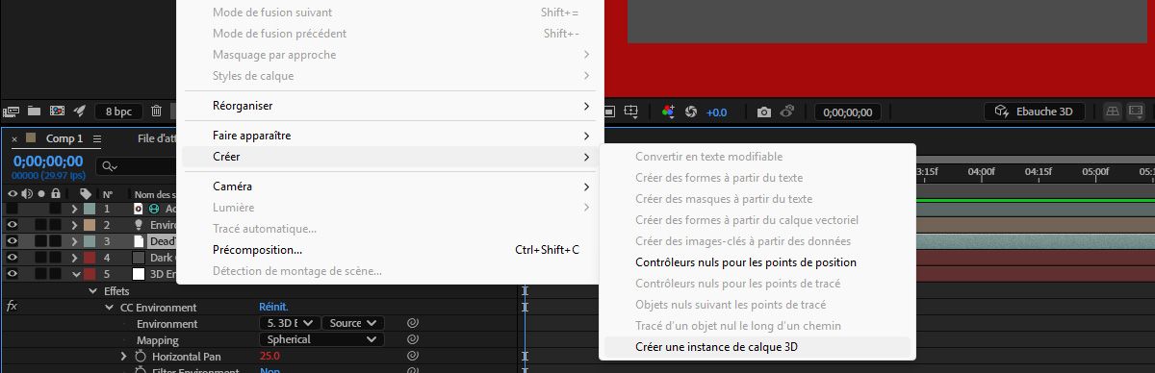Open the Source dropdown for Environment
Image resolution: width=1155 pixels, height=373 pixels.
pyautogui.click(x=353, y=323)
